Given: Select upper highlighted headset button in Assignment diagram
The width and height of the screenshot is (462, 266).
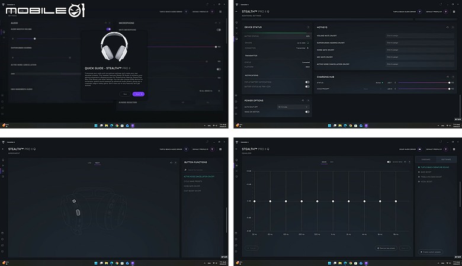Looking at the screenshot, I should (74, 201).
